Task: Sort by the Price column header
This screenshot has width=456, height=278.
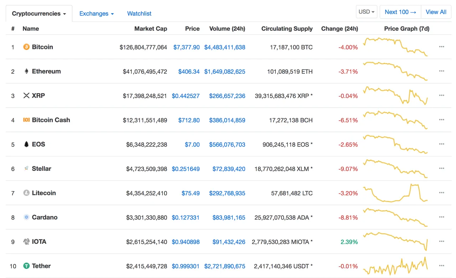Action: click(192, 29)
